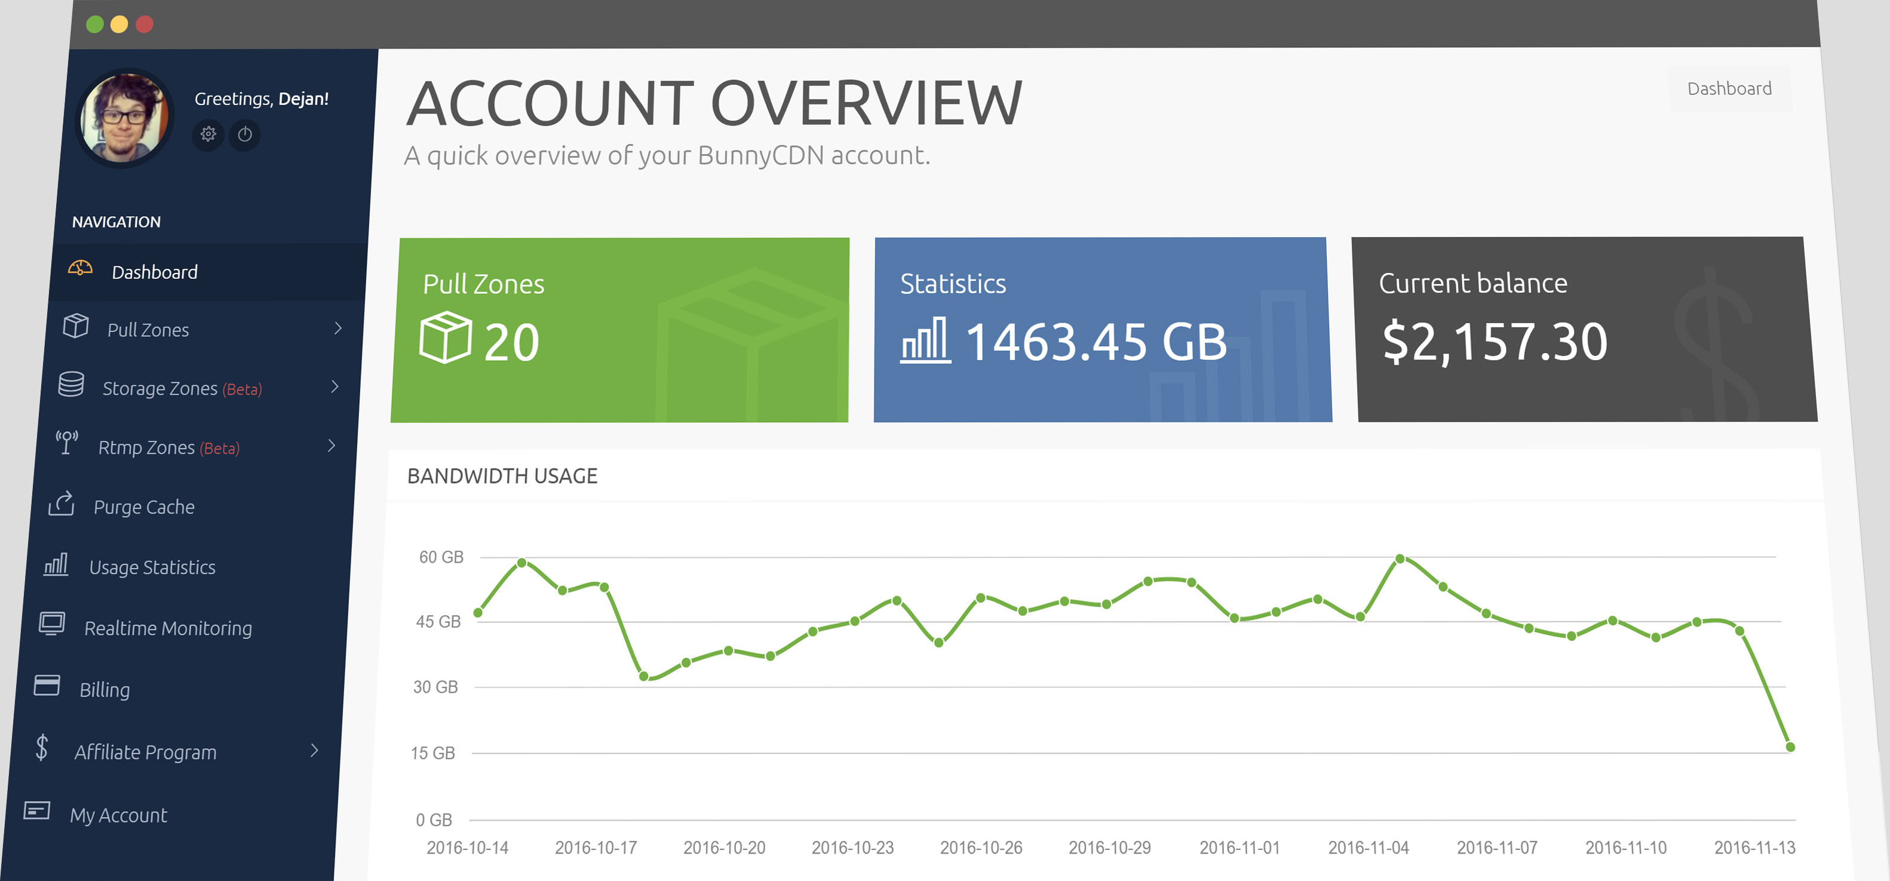The width and height of the screenshot is (1890, 881).
Task: Click the "Greetings, Dejan!" text
Action: [261, 99]
